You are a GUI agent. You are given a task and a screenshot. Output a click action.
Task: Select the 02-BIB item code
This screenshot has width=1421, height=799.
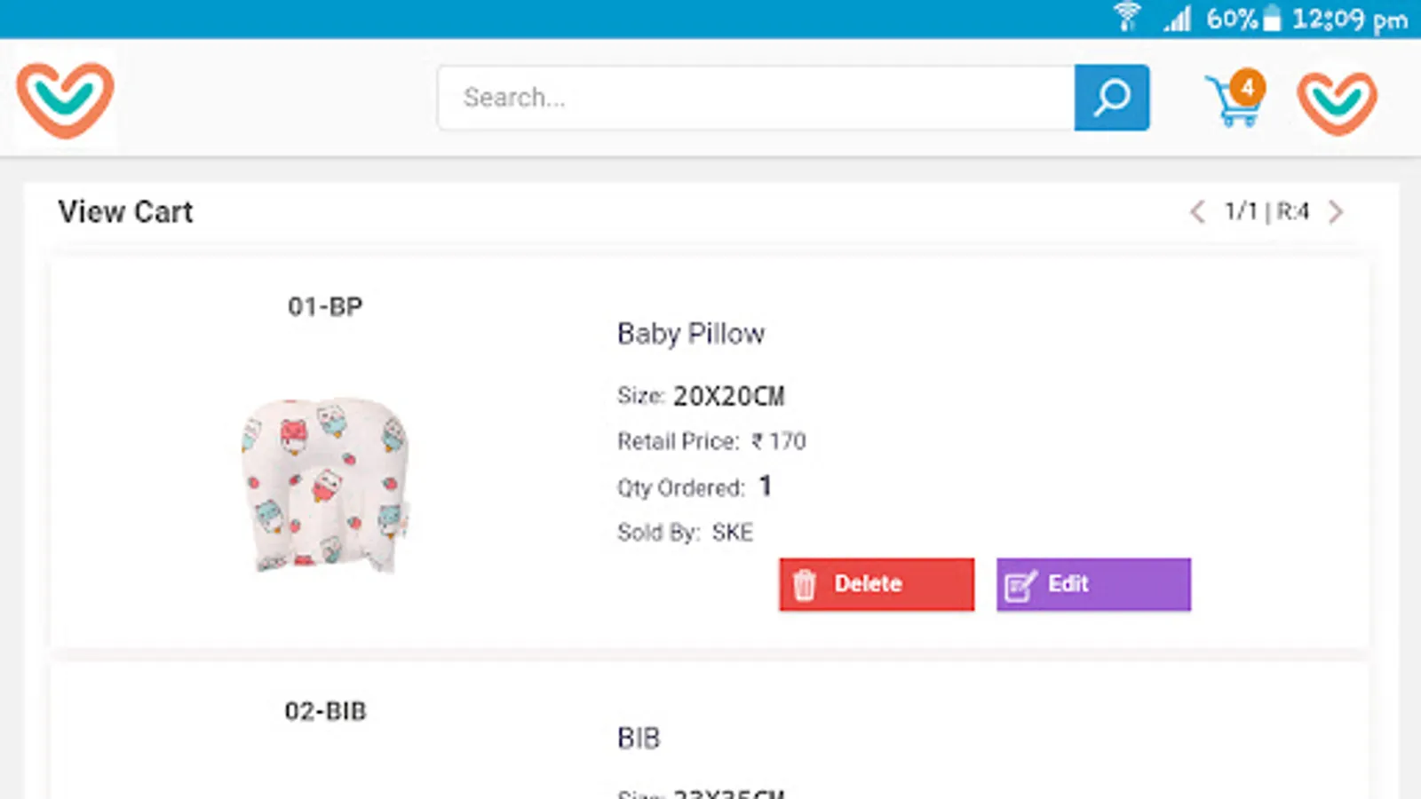[325, 712]
